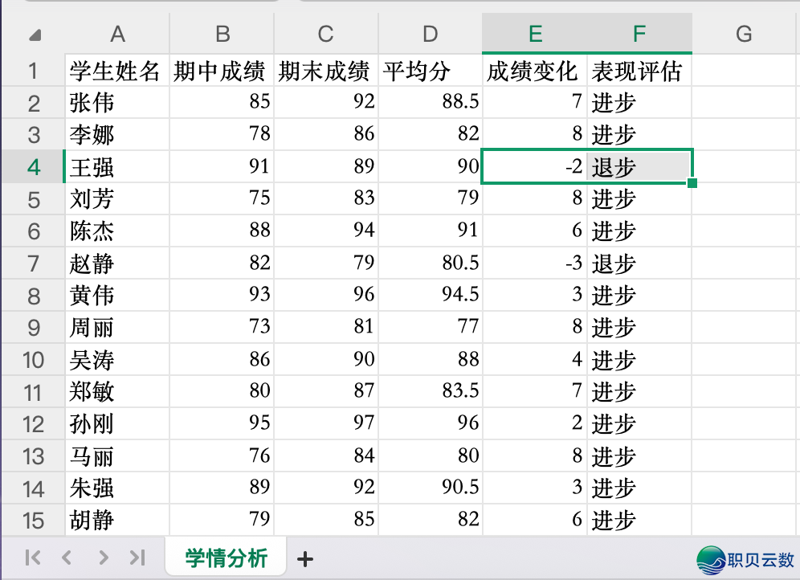The height and width of the screenshot is (580, 800).
Task: Select row 15 header
Action: click(x=33, y=520)
